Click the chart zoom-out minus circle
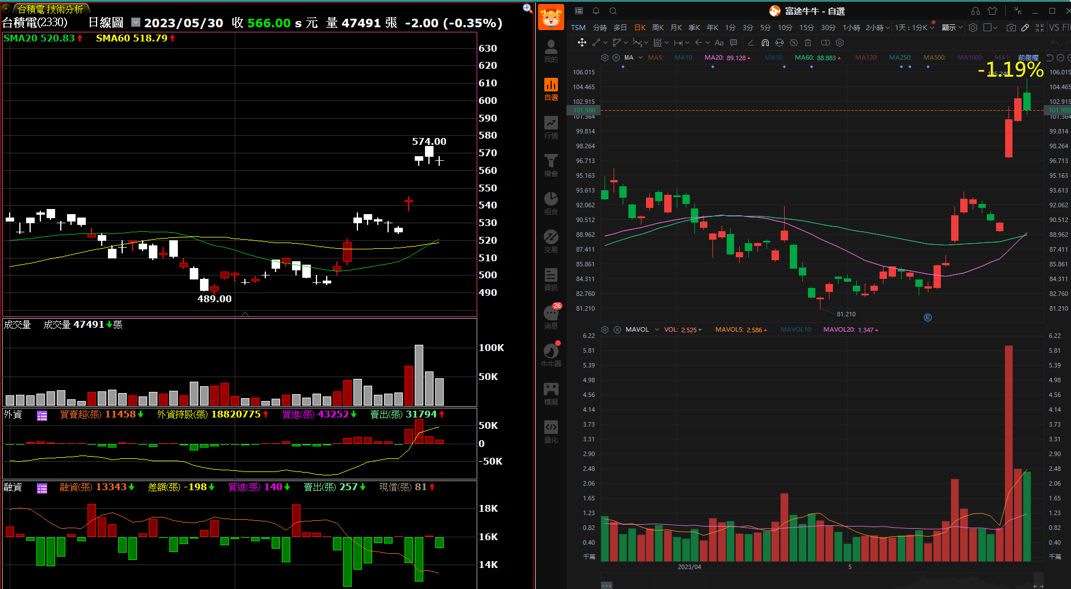The height and width of the screenshot is (589, 1071). click(1060, 57)
